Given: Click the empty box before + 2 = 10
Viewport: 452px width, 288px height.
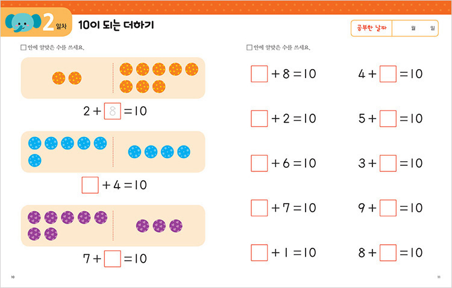Looking at the screenshot, I should pos(259,118).
